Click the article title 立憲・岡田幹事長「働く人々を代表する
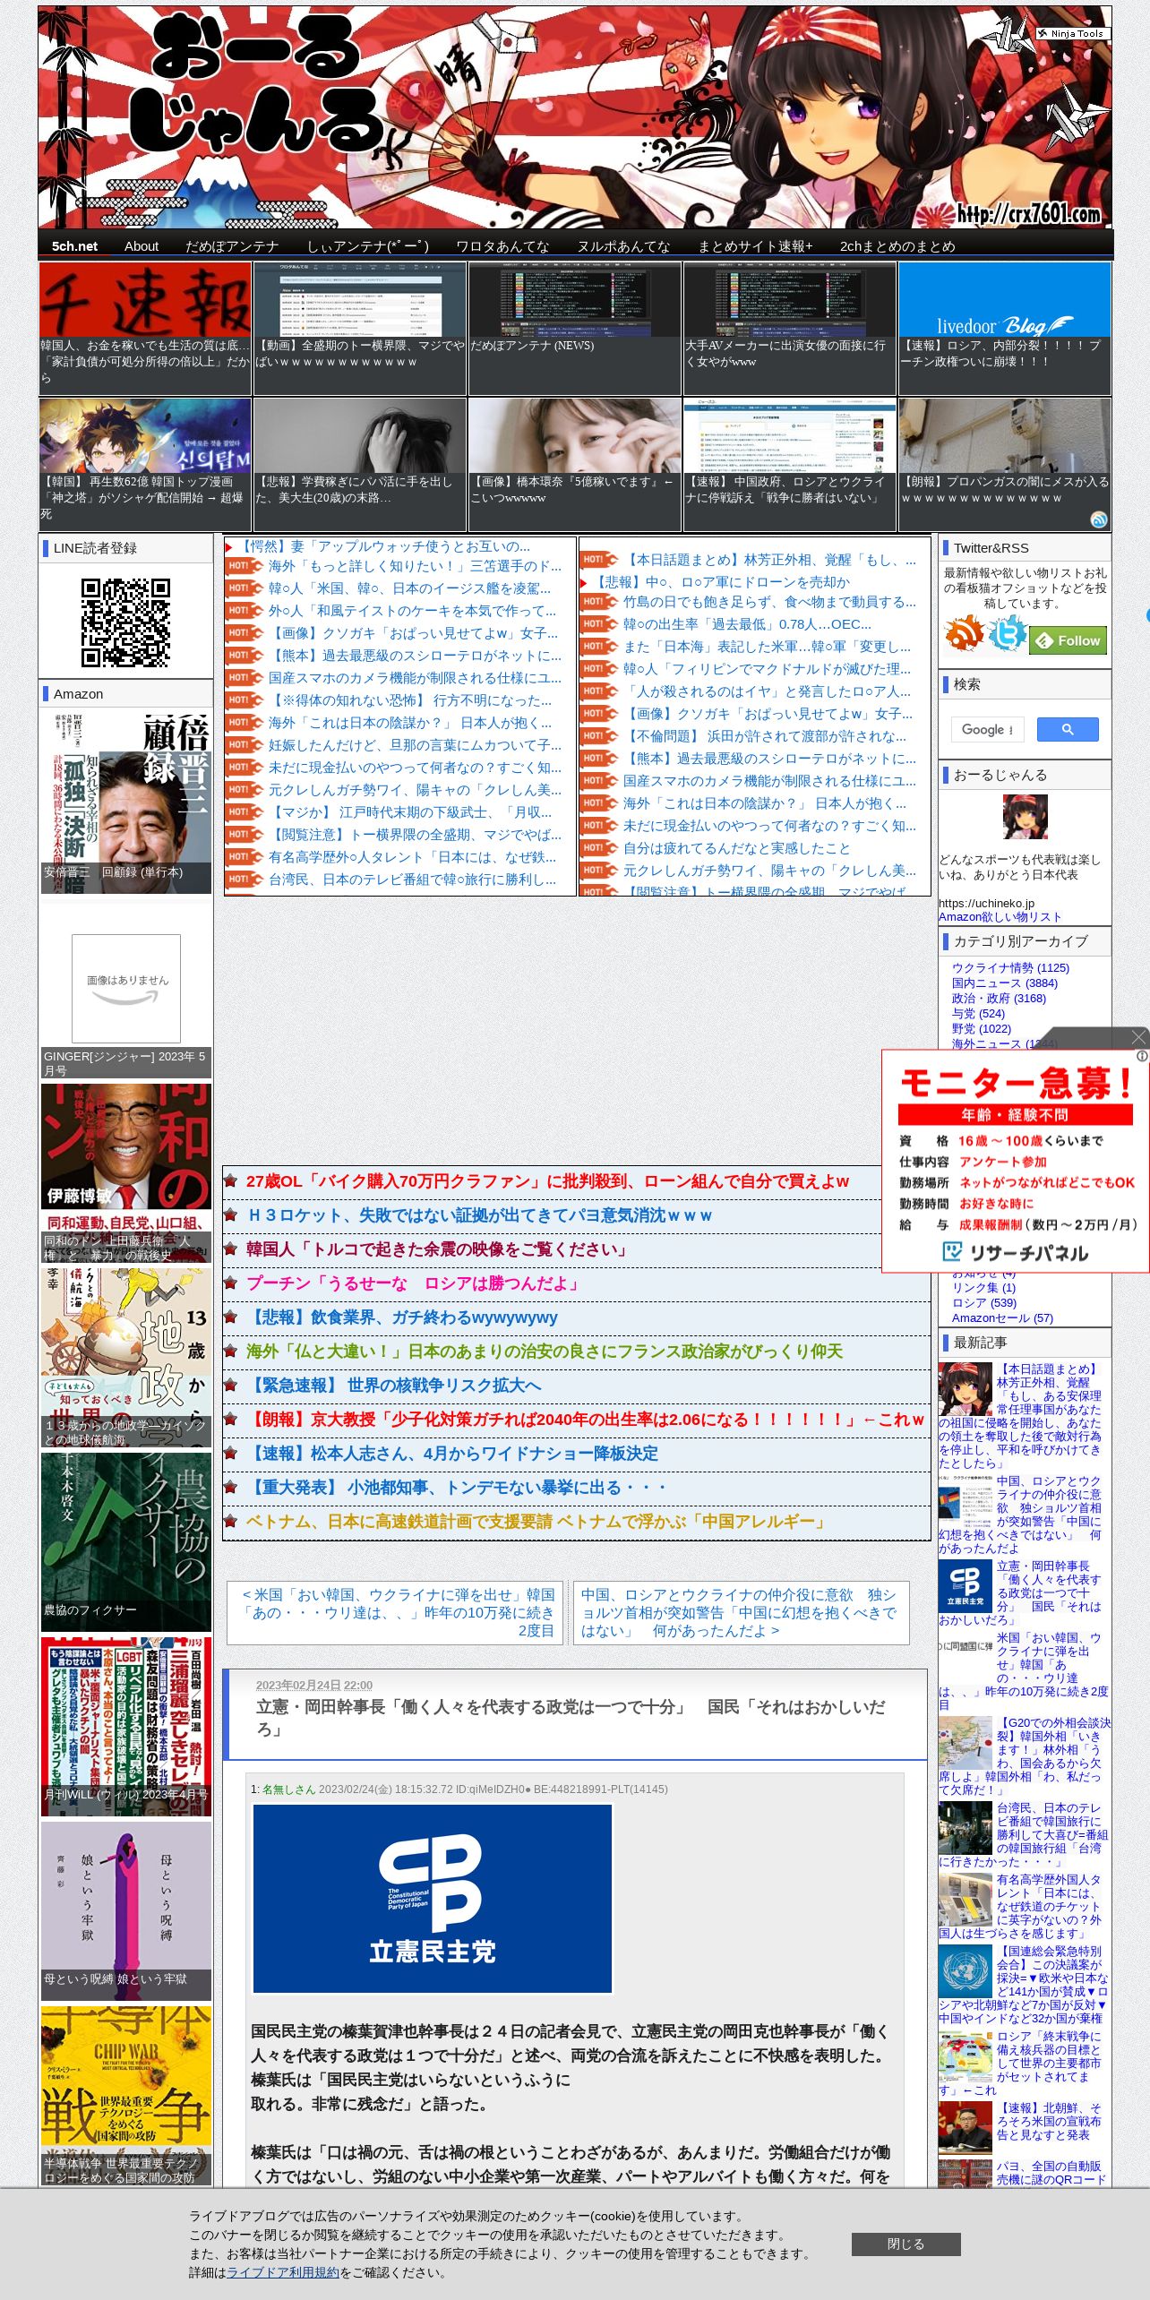Viewport: 1150px width, 2300px height. click(x=571, y=1718)
